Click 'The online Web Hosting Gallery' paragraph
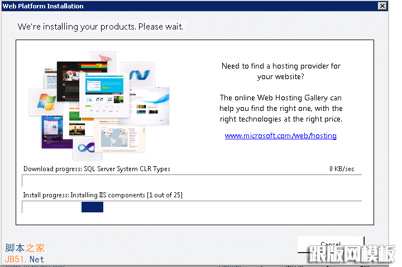 pos(281,108)
